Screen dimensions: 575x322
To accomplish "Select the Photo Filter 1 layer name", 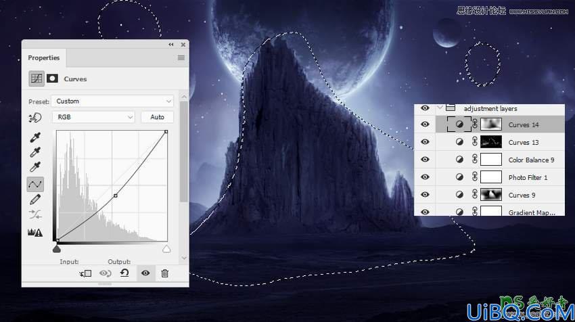I will click(528, 177).
